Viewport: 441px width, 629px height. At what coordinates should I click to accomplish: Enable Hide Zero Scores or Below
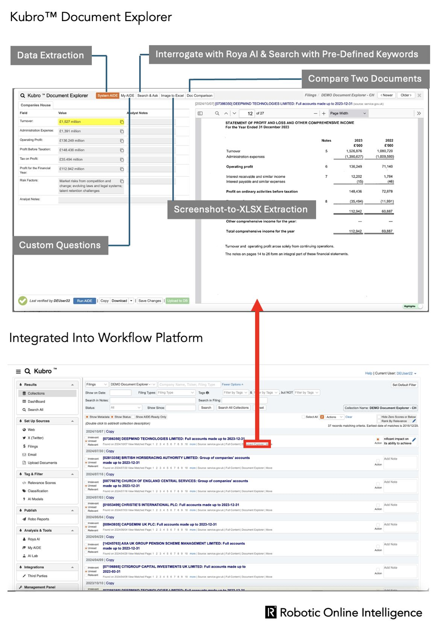(x=378, y=417)
